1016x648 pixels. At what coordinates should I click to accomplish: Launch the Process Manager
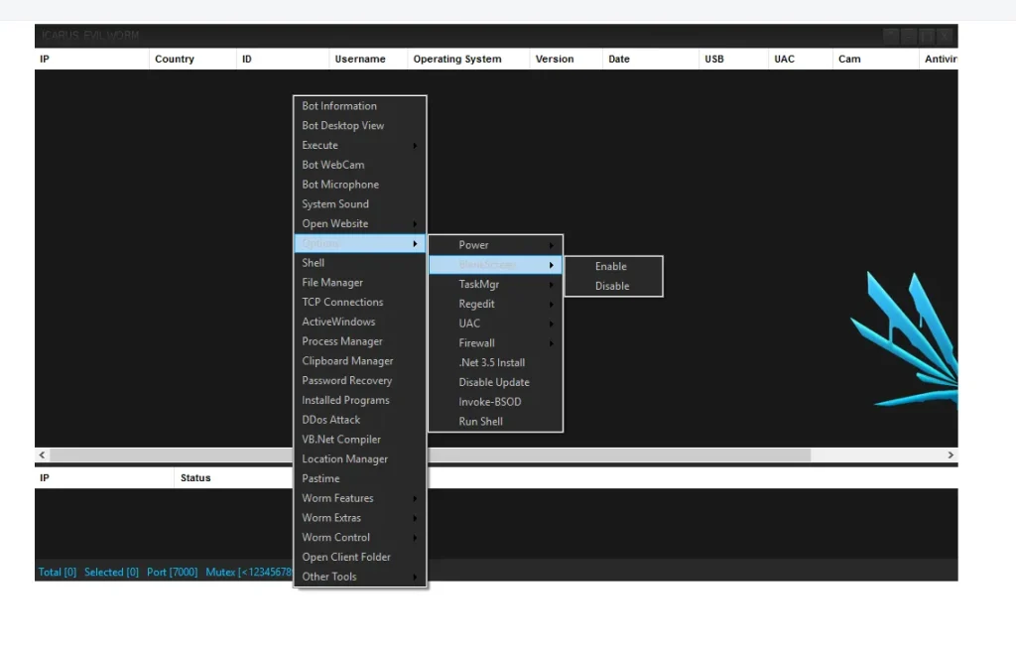click(340, 340)
